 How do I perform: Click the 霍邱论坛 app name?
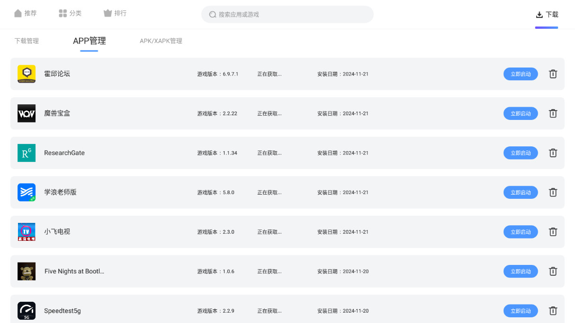(x=57, y=74)
